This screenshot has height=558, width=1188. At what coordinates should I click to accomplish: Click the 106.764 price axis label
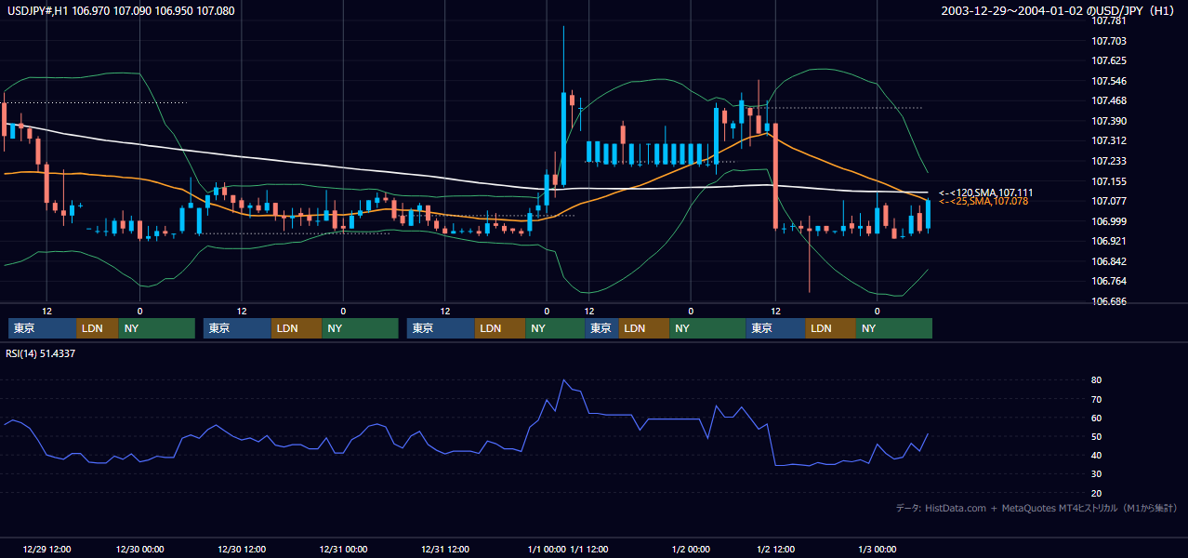tap(1109, 281)
